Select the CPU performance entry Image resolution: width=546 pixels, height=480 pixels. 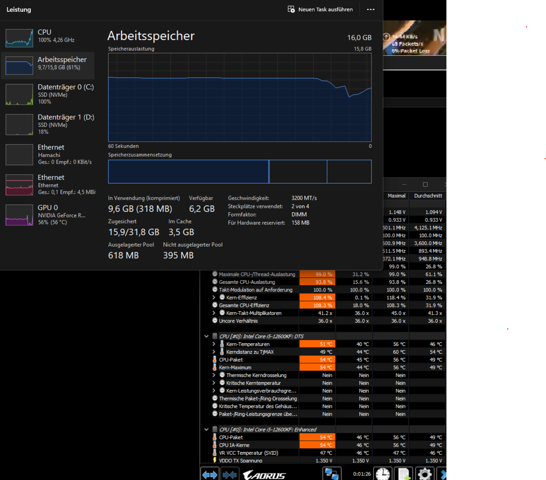(48, 37)
